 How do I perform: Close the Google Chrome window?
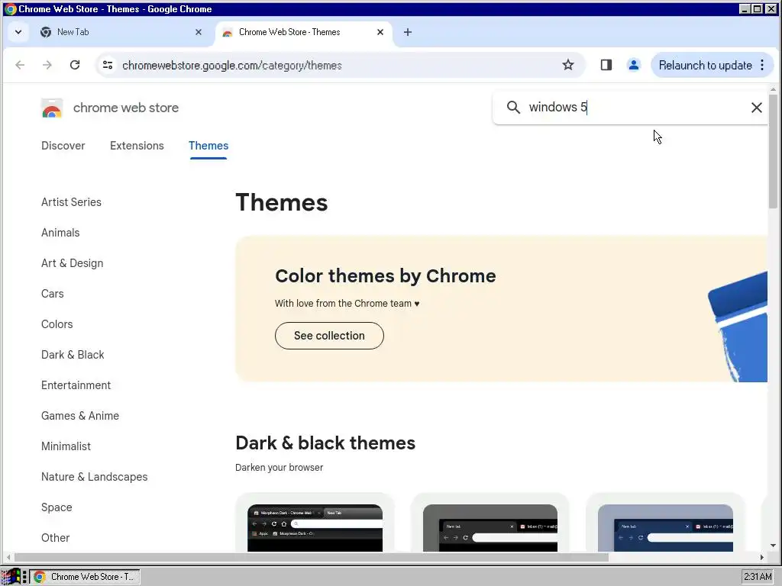771,9
